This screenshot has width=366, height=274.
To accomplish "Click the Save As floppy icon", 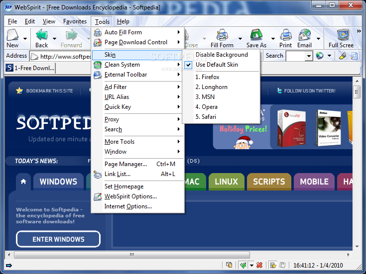I will (x=256, y=35).
